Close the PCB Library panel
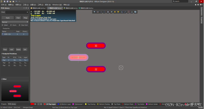Screen dimensions: 204x109 coord(28,8)
